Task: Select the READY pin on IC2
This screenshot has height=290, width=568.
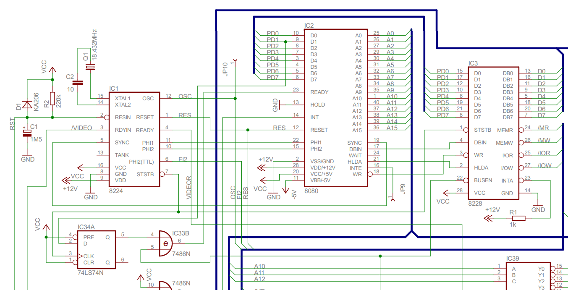Action: coord(319,92)
